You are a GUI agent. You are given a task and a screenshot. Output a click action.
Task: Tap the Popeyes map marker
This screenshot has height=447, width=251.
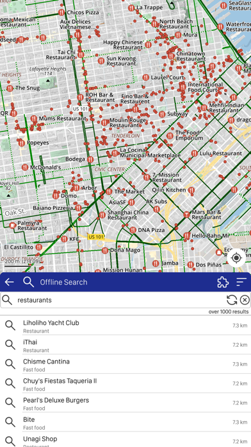(22, 143)
